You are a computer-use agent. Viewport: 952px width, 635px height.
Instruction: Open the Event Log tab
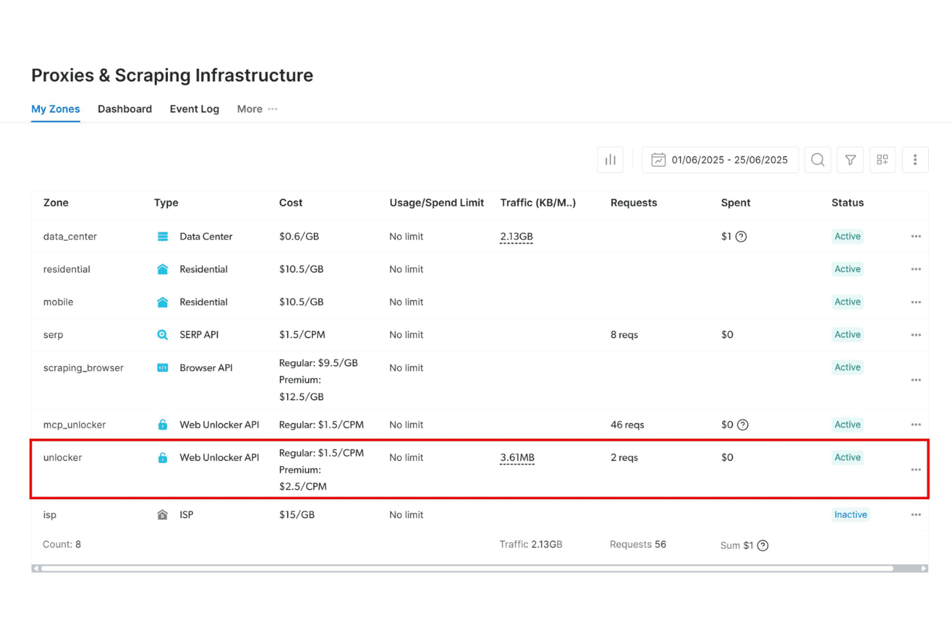(194, 109)
